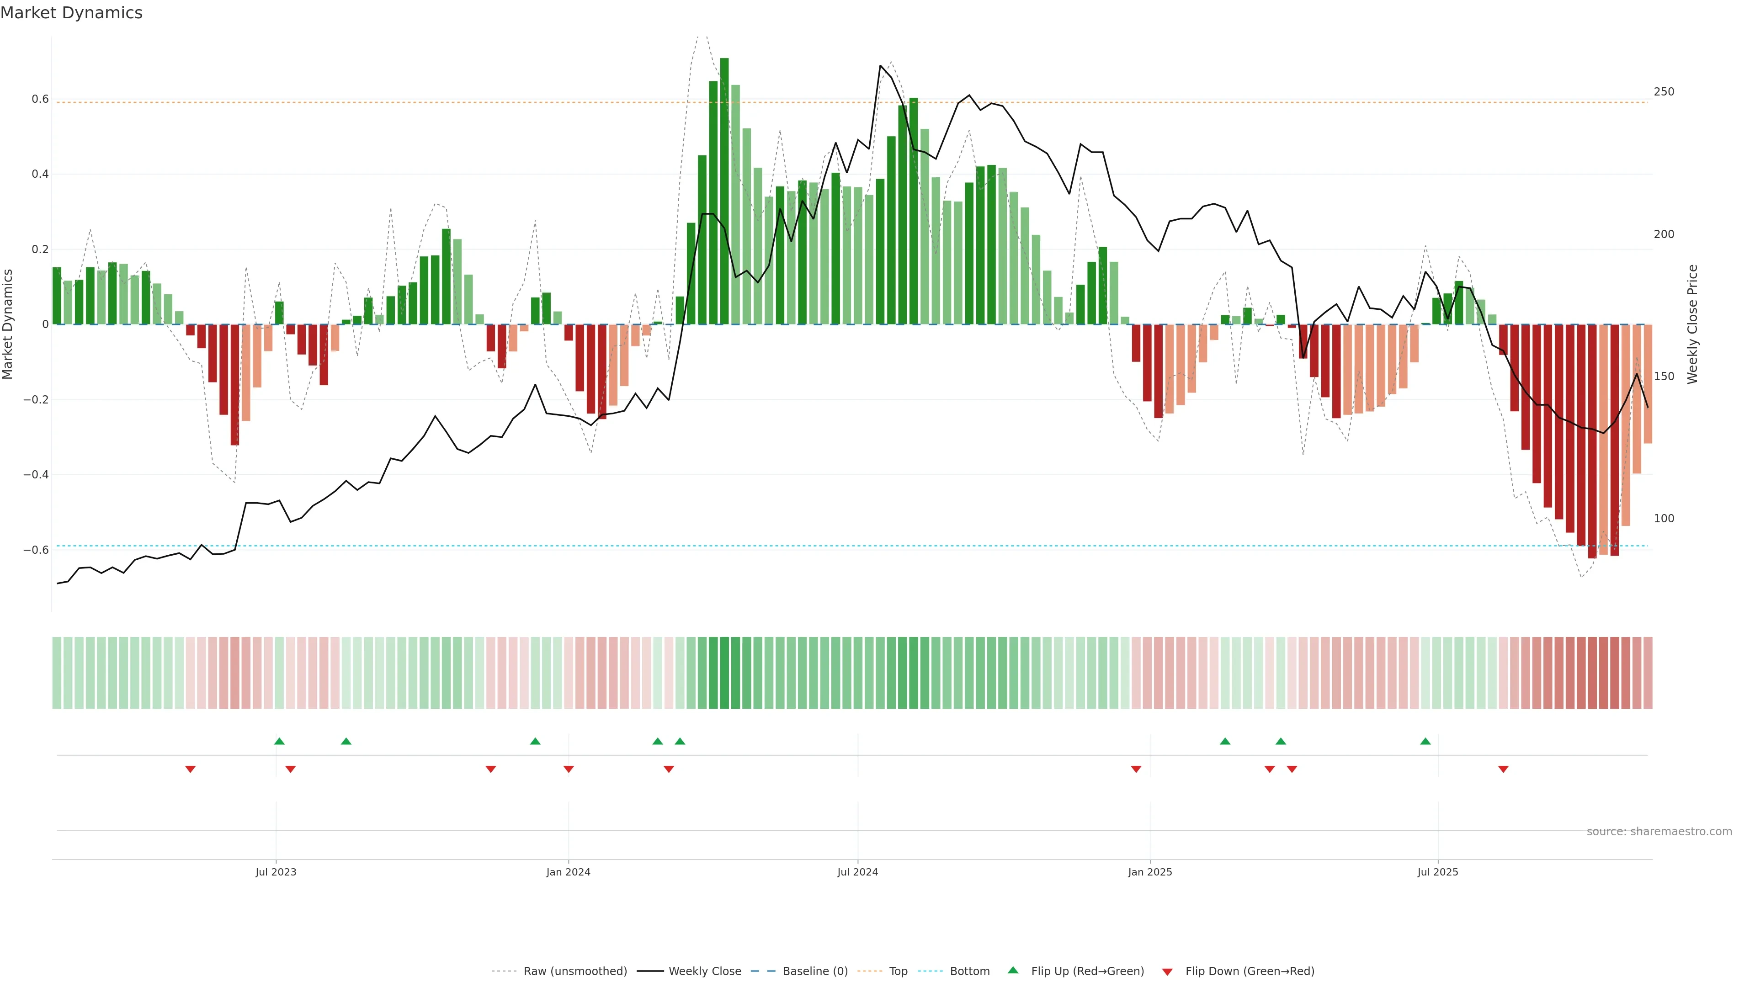Click the Jul 2024 x-axis label
Viewport: 1755px width, 987px height.
(857, 872)
